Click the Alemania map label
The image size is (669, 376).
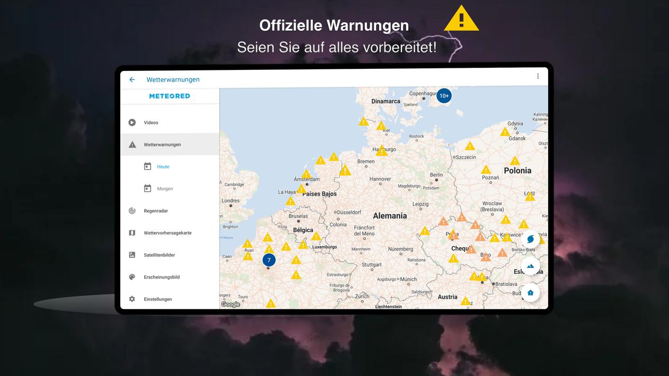(390, 216)
